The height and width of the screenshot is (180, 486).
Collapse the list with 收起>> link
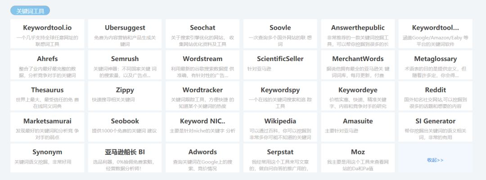[435, 160]
